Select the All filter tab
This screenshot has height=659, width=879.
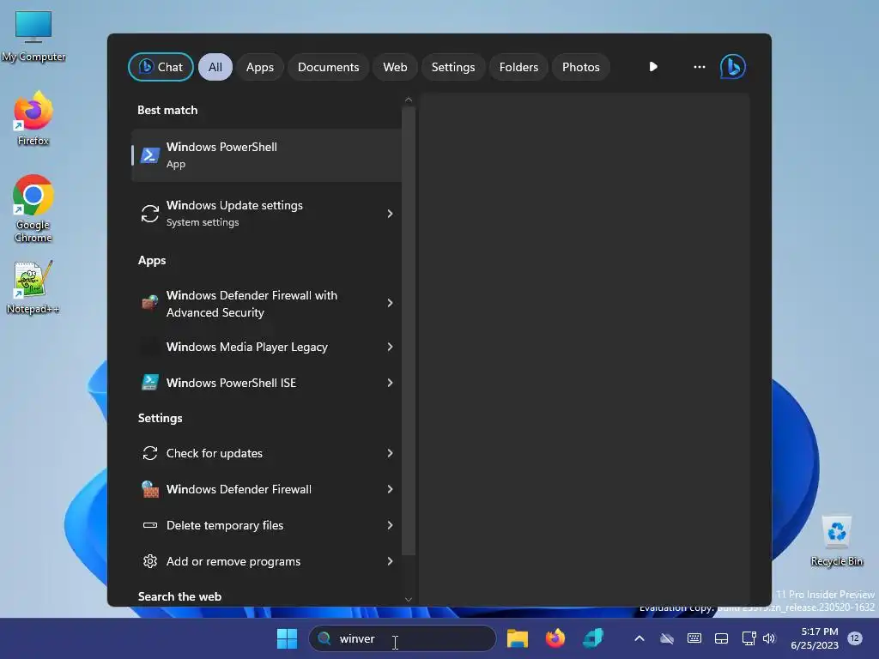(215, 67)
